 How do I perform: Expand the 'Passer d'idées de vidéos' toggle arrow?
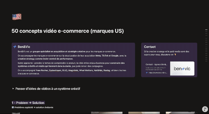13,88
